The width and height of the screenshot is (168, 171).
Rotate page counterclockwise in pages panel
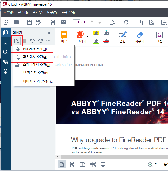pos(32,41)
